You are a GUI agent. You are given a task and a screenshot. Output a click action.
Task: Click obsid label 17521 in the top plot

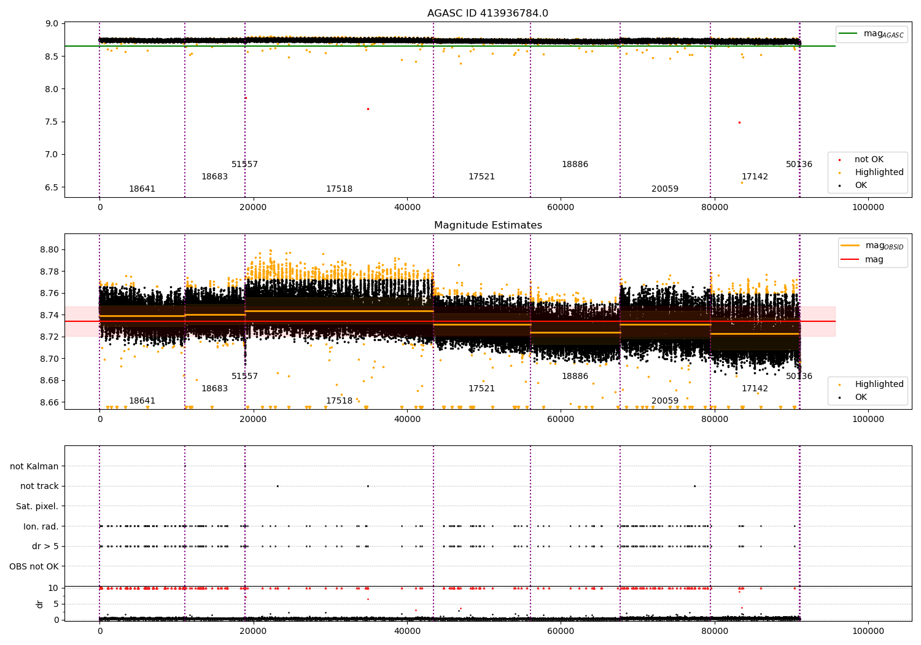coord(481,177)
